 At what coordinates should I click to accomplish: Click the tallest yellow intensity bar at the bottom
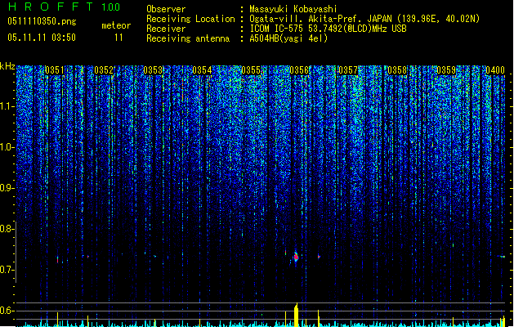pyautogui.click(x=297, y=315)
